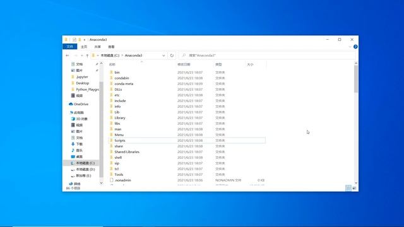This screenshot has height=227, width=404.
Task: Click 本地磁盘 (C:) in the address path
Action: click(110, 55)
